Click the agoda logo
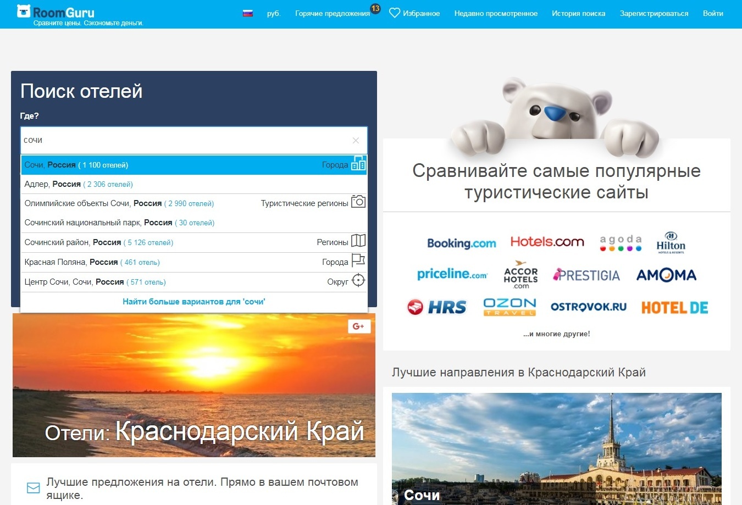Screen dimensions: 742x505 [621, 243]
